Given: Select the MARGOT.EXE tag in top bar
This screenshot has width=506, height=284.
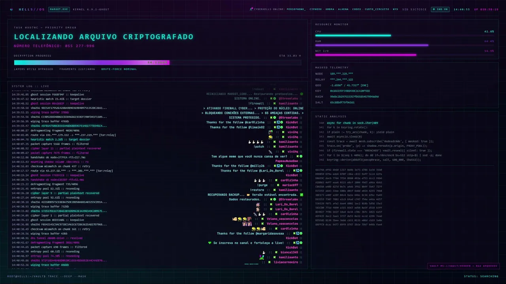Looking at the screenshot, I should (x=59, y=9).
